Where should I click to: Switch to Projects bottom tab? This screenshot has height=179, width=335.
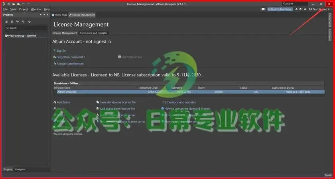[x=8, y=169]
